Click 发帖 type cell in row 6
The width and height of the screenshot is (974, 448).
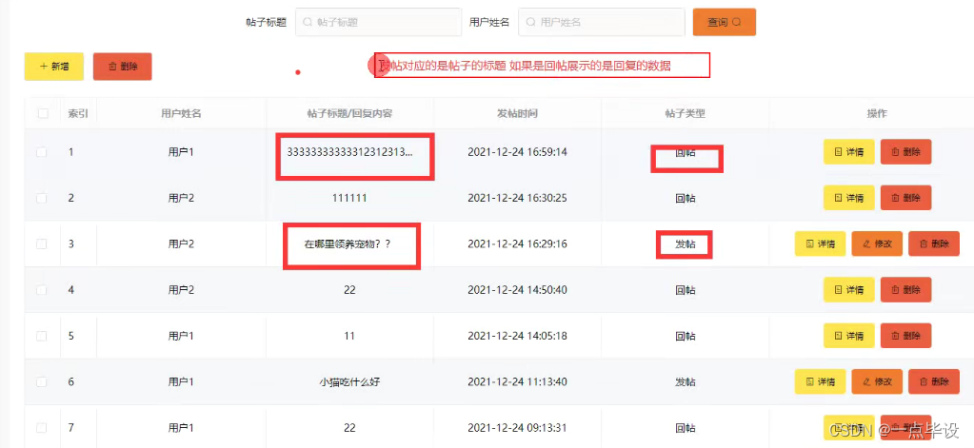point(686,381)
